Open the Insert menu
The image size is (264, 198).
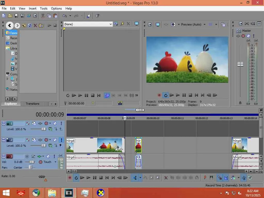[32, 9]
